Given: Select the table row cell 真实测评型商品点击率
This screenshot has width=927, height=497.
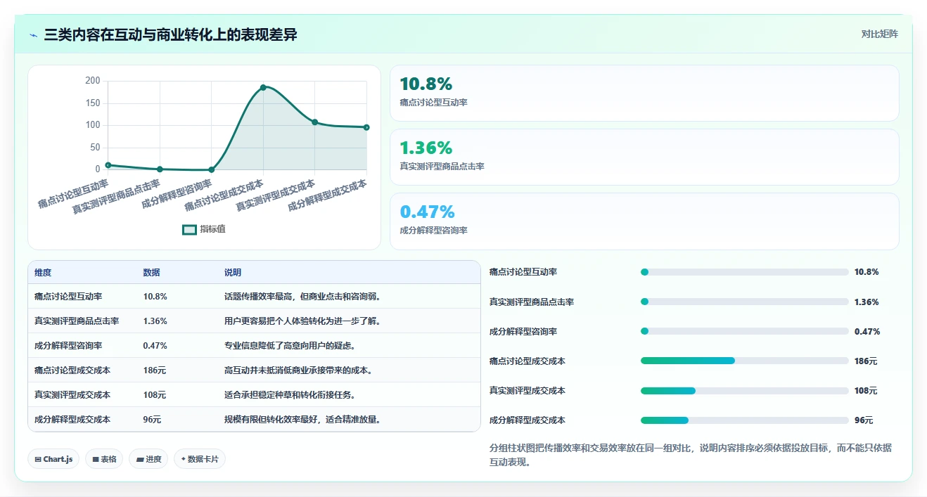Looking at the screenshot, I should [x=77, y=321].
